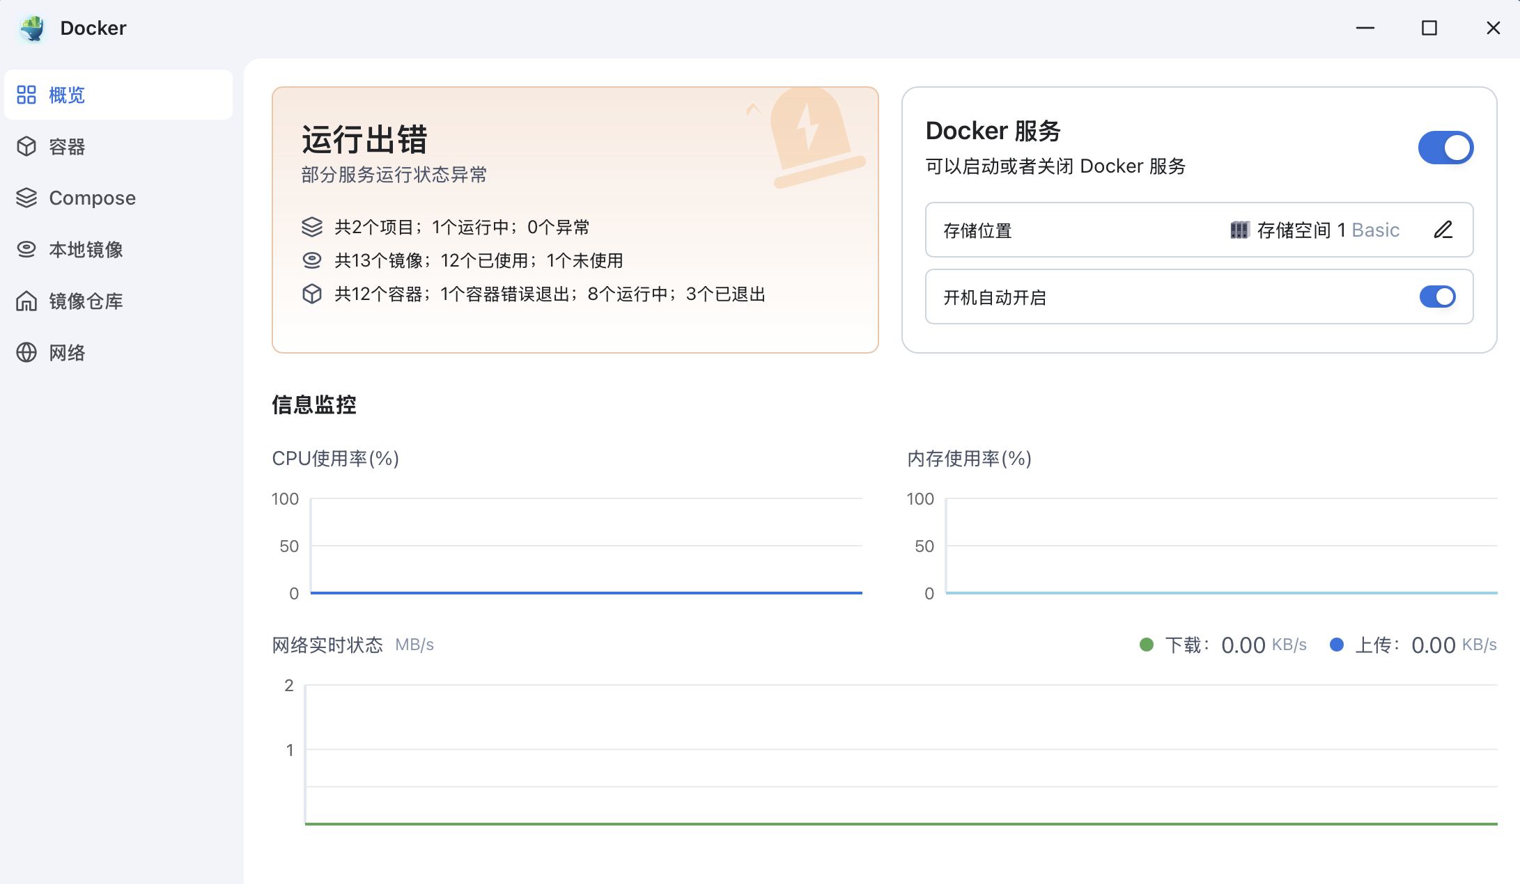Viewport: 1520px width, 884px height.
Task: Open 镜像仓库 via its home icon
Action: 26,301
